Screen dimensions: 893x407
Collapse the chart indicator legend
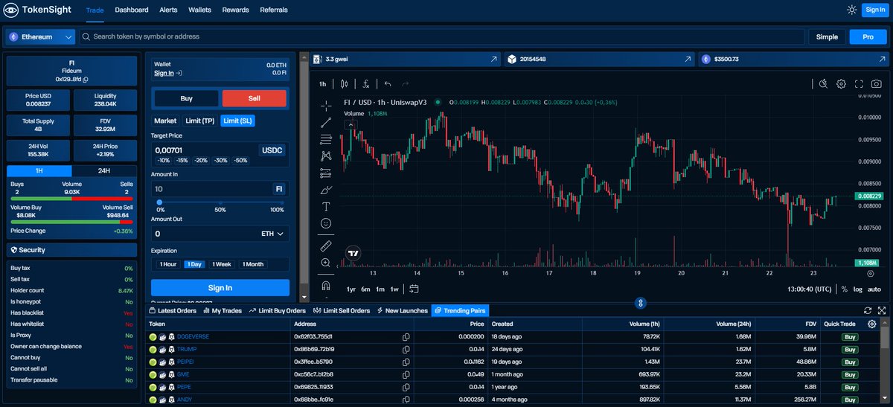pos(349,124)
